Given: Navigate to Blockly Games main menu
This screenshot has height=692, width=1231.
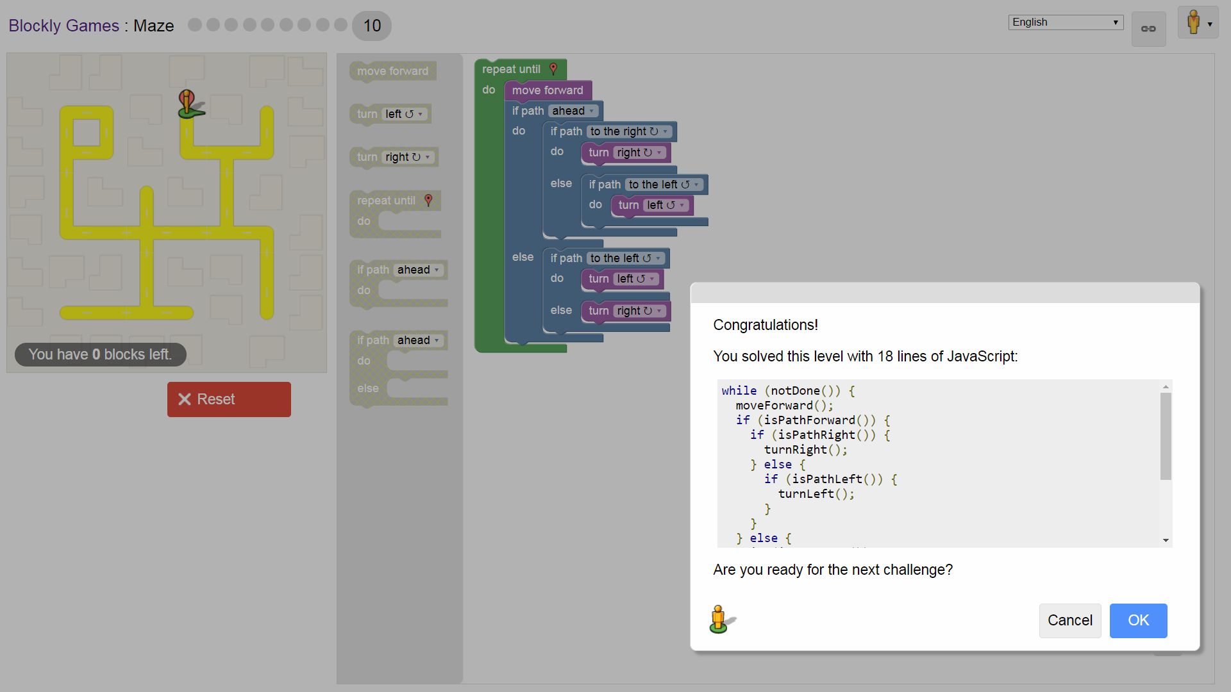Looking at the screenshot, I should (63, 24).
